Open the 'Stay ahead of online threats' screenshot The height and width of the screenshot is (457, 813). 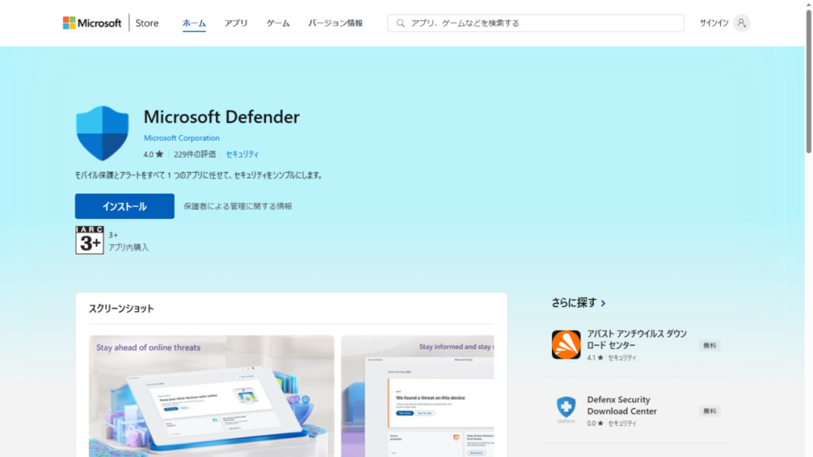[x=211, y=396]
